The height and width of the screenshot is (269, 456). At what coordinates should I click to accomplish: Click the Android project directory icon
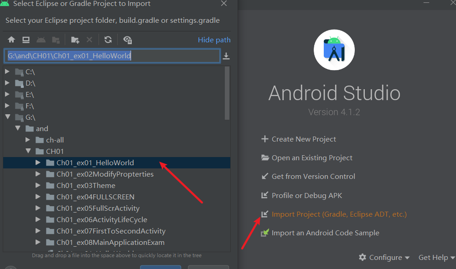coord(41,40)
